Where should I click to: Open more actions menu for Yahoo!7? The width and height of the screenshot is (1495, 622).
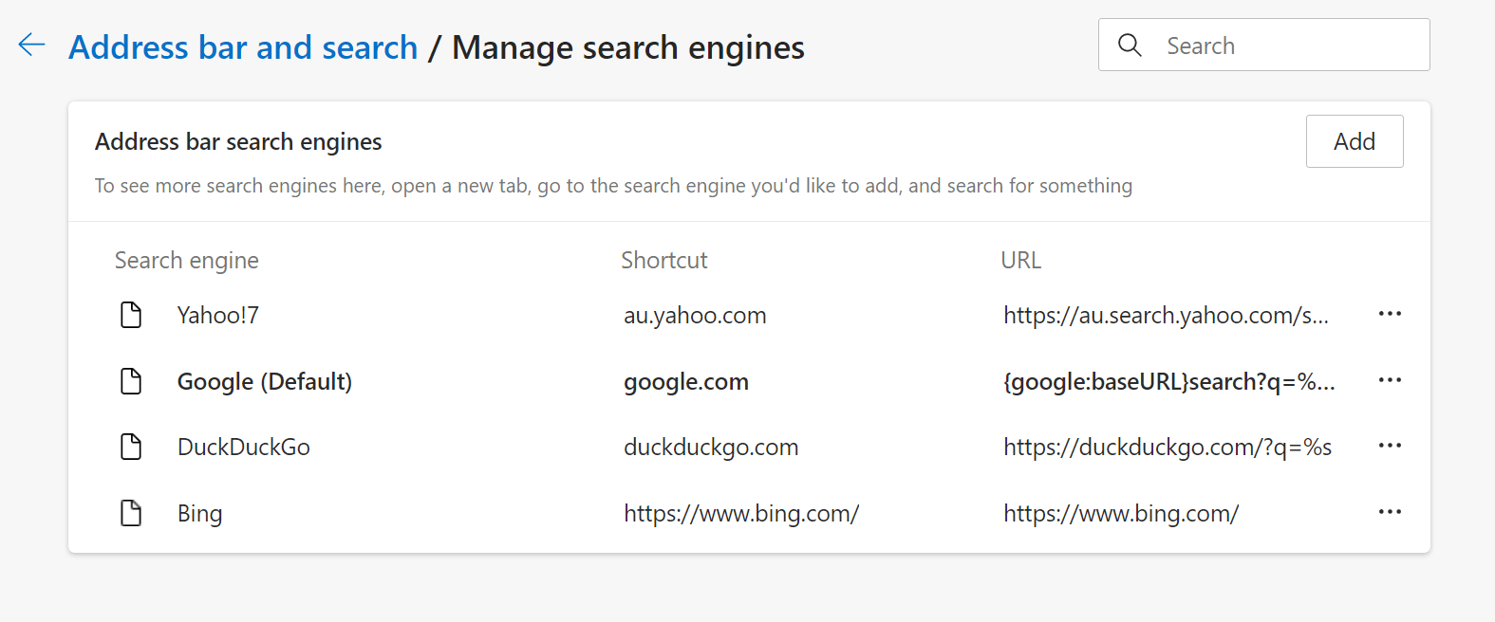pyautogui.click(x=1390, y=314)
